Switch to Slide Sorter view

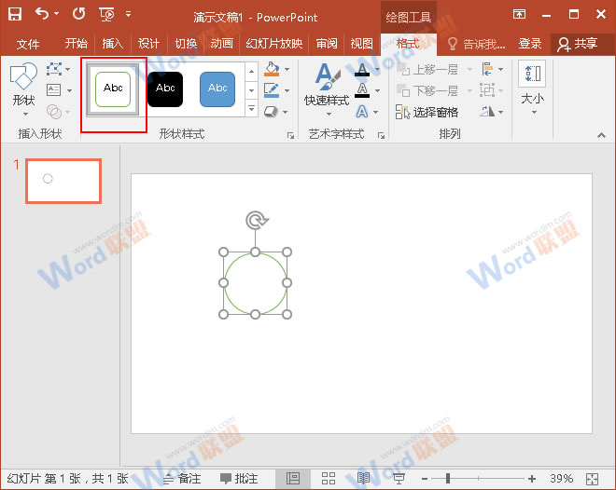(329, 478)
